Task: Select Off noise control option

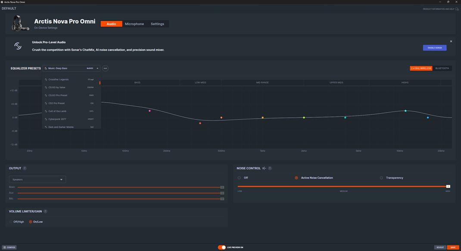Action: point(239,178)
